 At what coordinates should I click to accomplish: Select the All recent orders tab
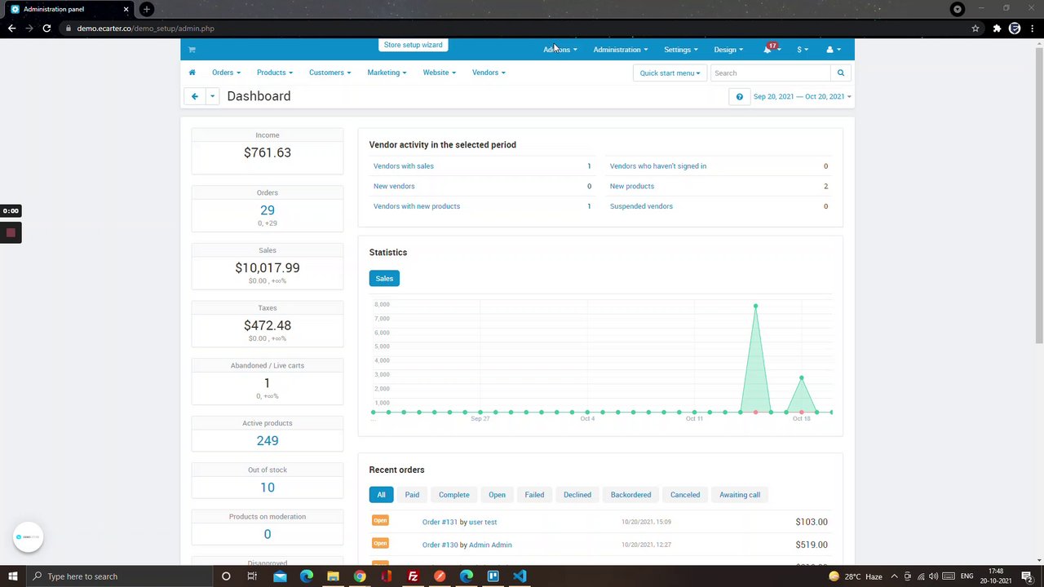pos(381,495)
